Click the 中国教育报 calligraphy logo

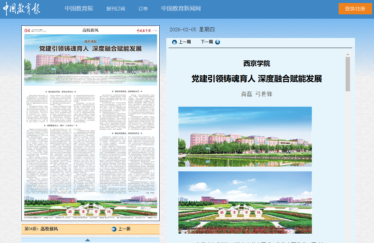click(22, 9)
